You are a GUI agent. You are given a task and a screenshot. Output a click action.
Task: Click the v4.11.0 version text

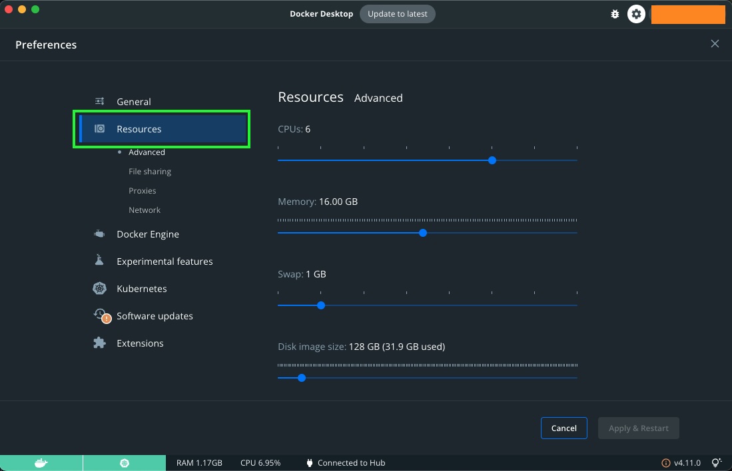[x=687, y=463]
